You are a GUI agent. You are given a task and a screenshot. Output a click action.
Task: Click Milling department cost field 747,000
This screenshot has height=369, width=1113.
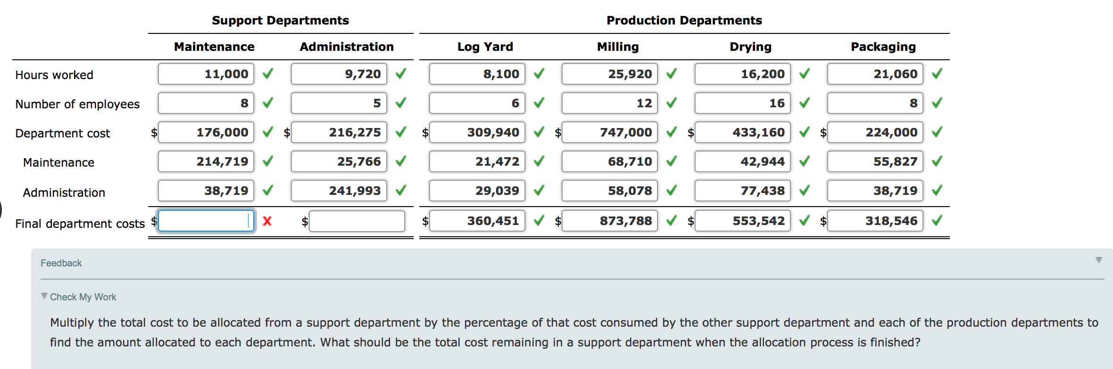pyautogui.click(x=610, y=132)
